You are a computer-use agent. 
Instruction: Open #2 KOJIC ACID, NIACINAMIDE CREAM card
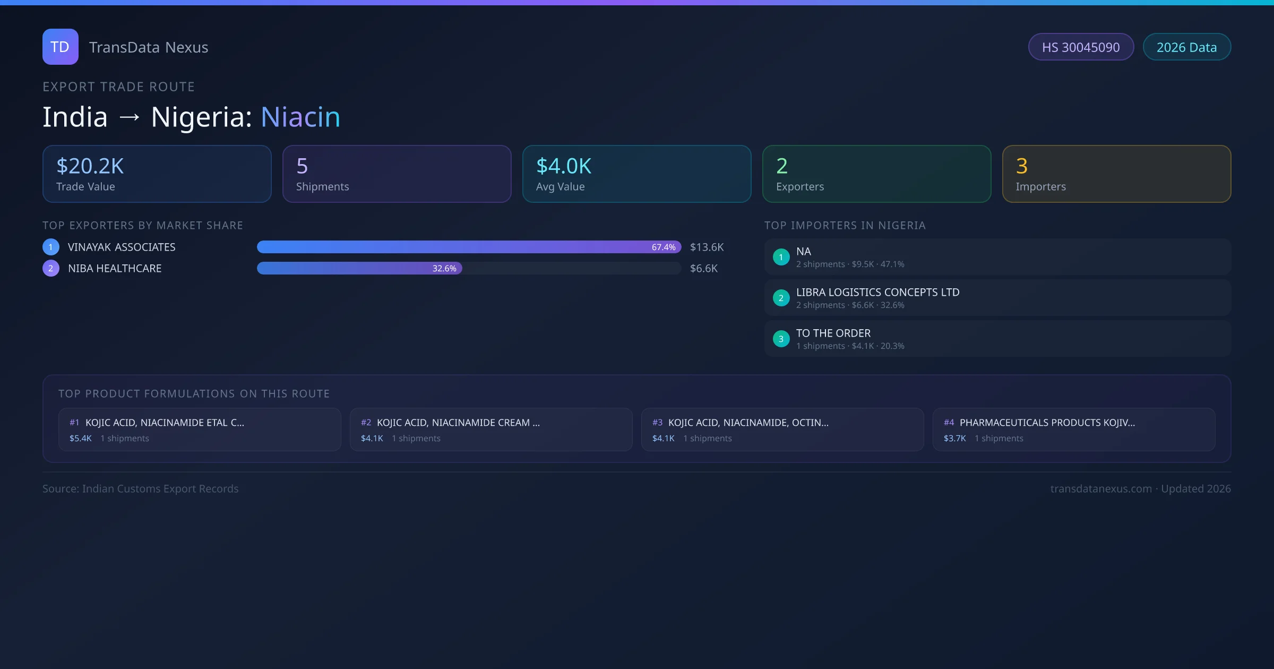(x=491, y=430)
